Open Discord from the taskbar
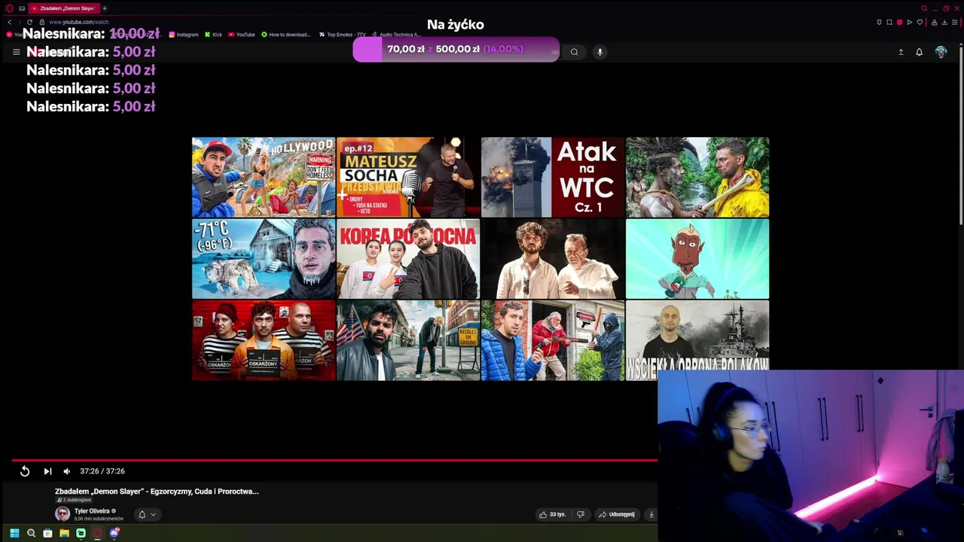The width and height of the screenshot is (964, 542). tap(114, 533)
